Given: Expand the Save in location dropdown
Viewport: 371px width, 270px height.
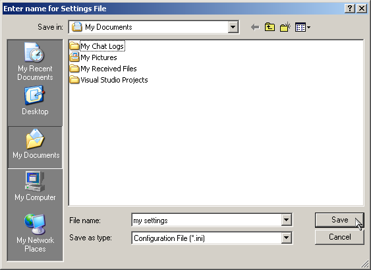Looking at the screenshot, I should (x=233, y=27).
